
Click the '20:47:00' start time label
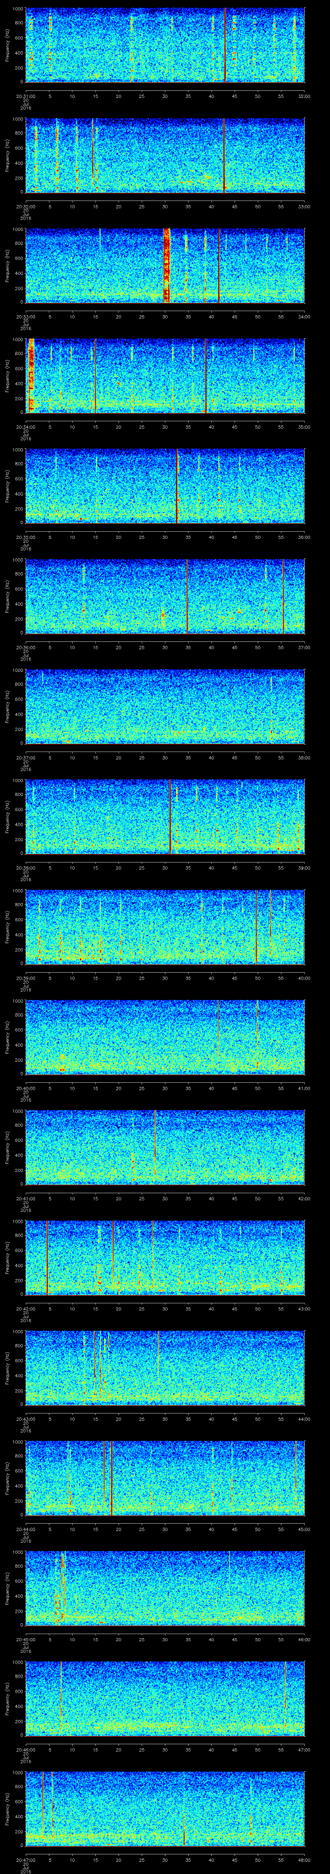tap(25, 1859)
